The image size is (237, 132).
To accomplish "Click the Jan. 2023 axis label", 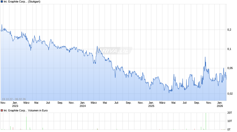I will pyautogui.click(x=15, y=104).
